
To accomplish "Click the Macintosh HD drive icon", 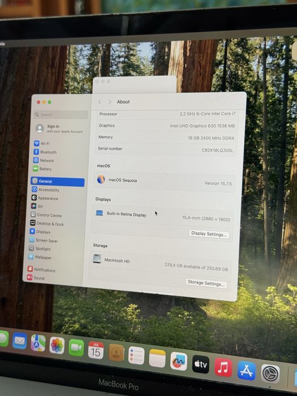I will tap(97, 259).
